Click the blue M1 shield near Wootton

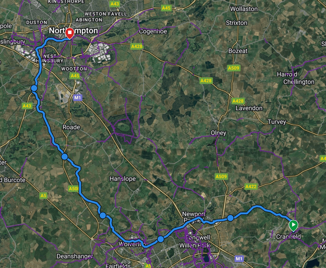(x=77, y=98)
